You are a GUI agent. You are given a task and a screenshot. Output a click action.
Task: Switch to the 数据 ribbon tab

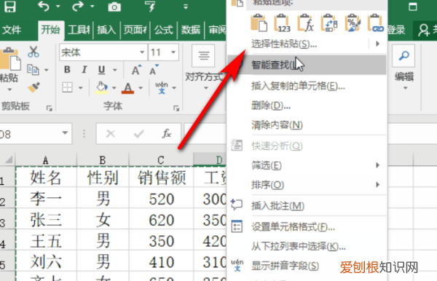pyautogui.click(x=191, y=30)
